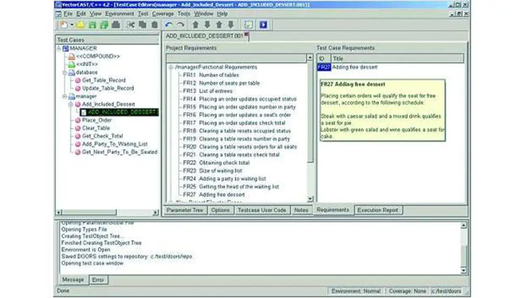Click the database unit icon
This screenshot has width=531, height=298.
72,73
